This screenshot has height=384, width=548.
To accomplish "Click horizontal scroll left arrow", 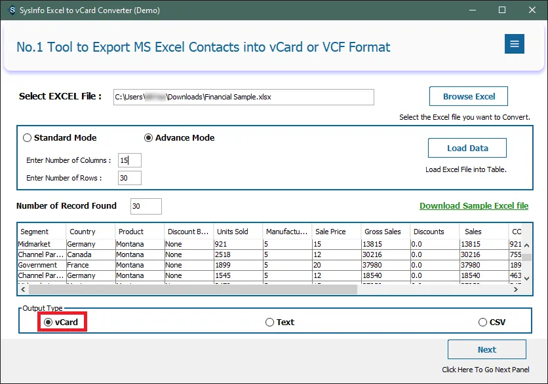I will (x=23, y=290).
